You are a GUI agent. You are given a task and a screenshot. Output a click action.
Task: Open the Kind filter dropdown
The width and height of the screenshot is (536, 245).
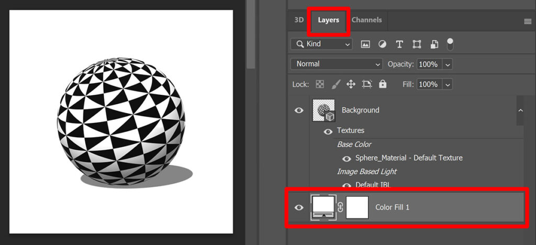(x=321, y=44)
